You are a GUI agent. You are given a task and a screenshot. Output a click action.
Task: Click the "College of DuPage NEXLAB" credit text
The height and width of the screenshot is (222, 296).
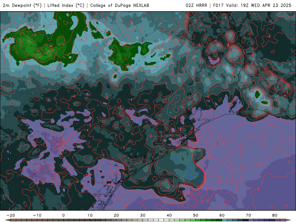coord(120,6)
